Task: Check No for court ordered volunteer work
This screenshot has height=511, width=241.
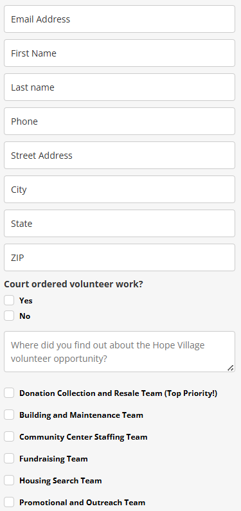Action: [x=9, y=316]
